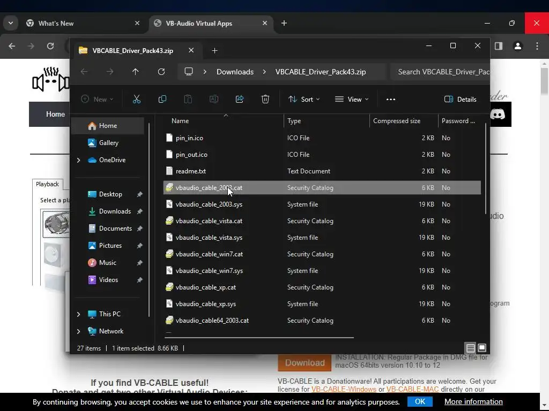Switch to large thumbnails view icon in status bar
Image resolution: width=549 pixels, height=411 pixels.
482,348
